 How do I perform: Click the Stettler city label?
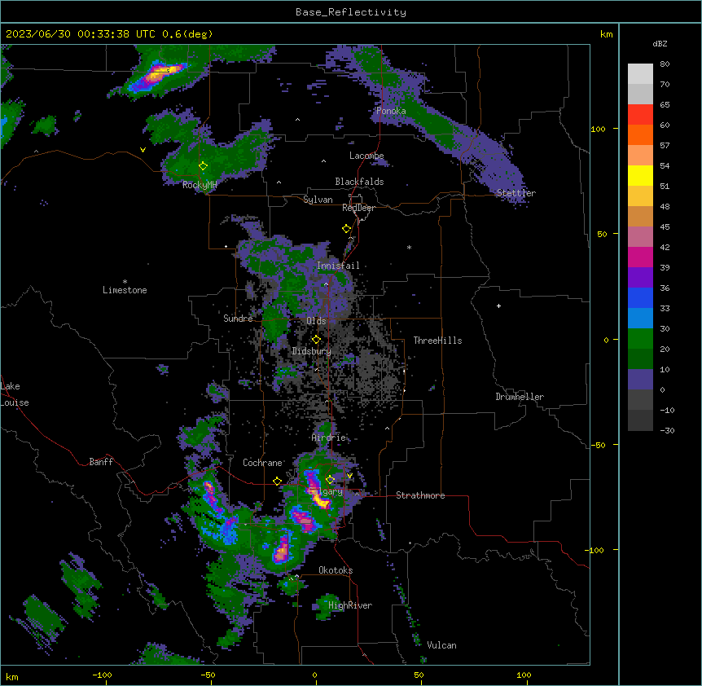(516, 193)
